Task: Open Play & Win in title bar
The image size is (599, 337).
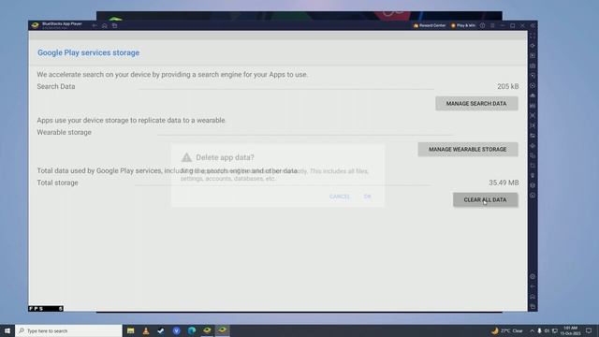Action: click(x=463, y=25)
